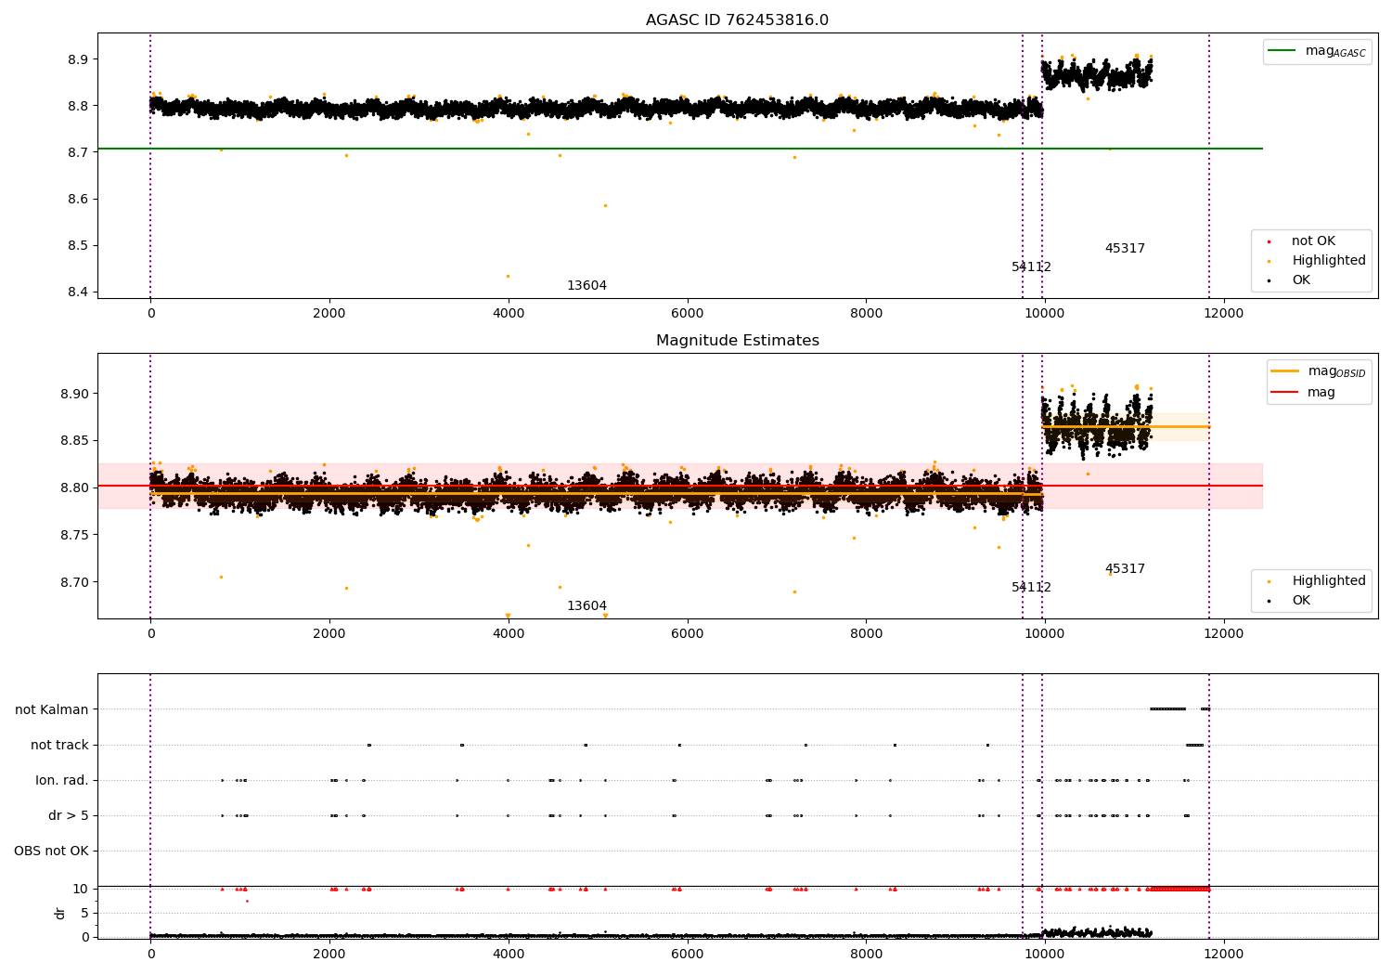Click the "8.9" y-tick in the top plot
The width and height of the screenshot is (1392, 975).
coord(79,59)
